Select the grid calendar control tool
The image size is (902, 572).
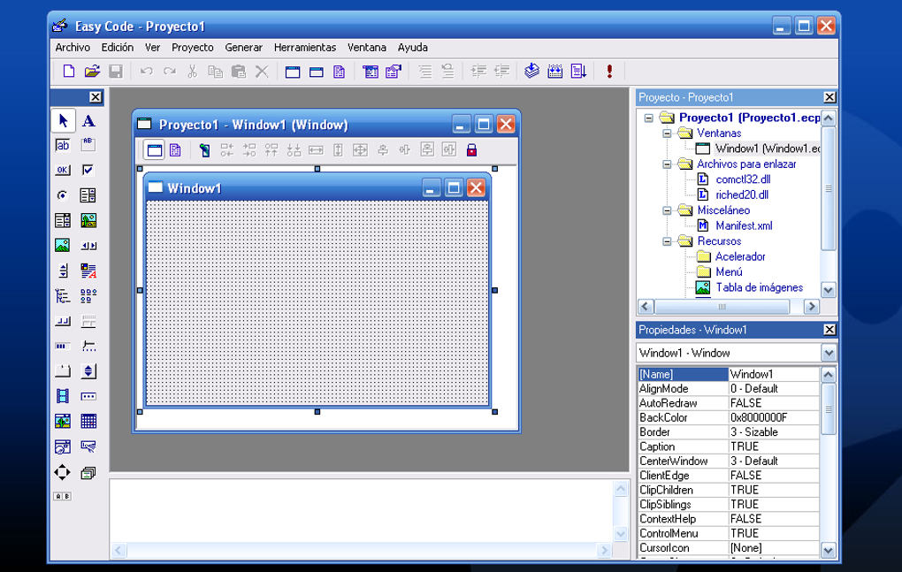coord(88,422)
